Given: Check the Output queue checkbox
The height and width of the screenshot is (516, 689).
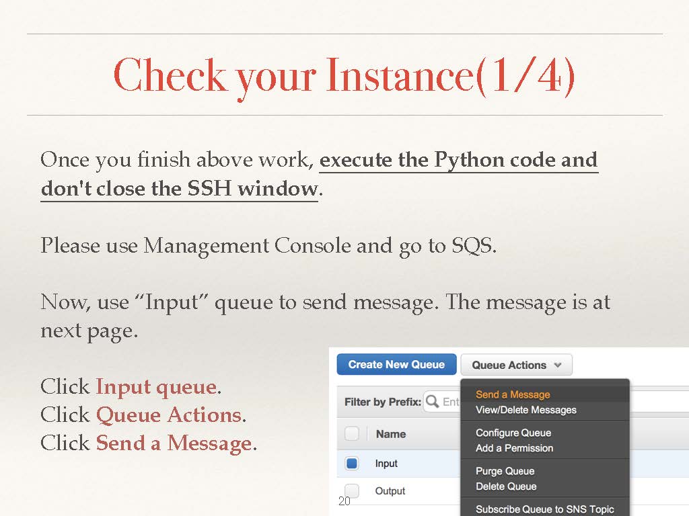Looking at the screenshot, I should [351, 491].
